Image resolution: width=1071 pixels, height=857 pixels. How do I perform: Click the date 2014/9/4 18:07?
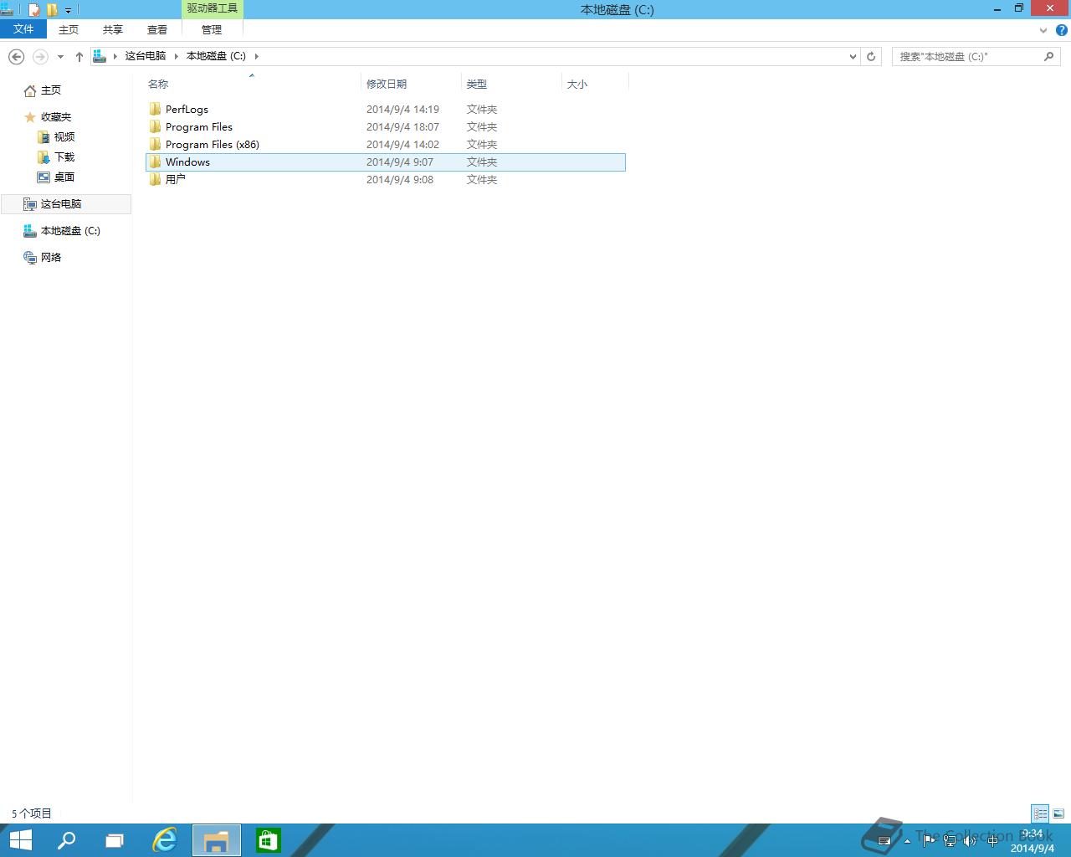402,127
